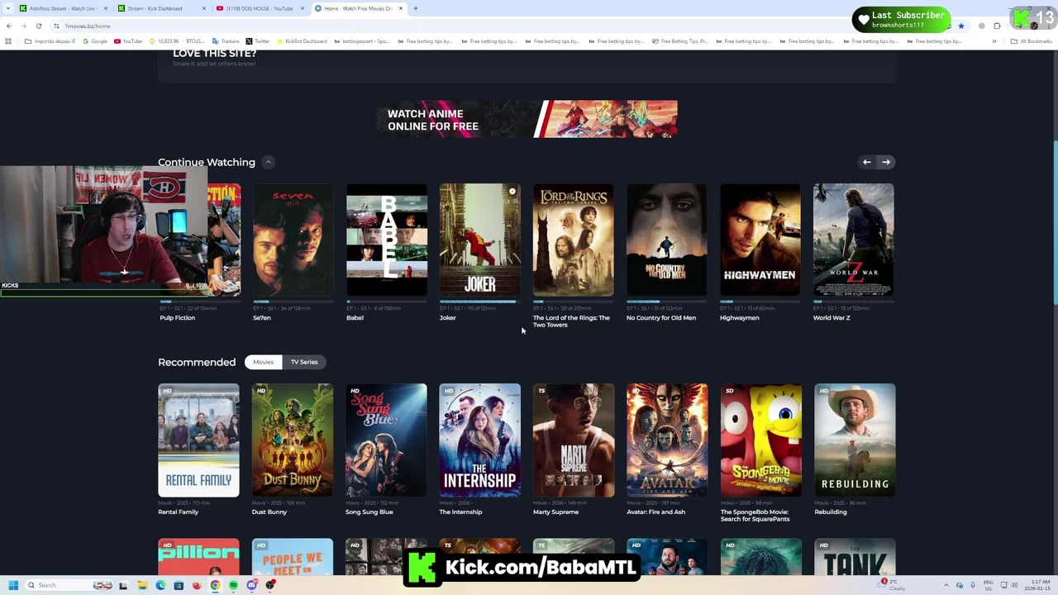Open a new browser tab

tap(415, 8)
